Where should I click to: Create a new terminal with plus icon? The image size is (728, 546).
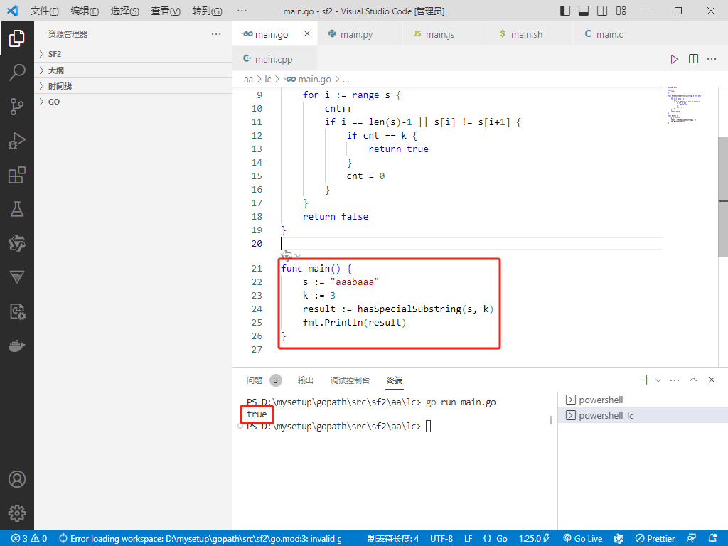[646, 380]
